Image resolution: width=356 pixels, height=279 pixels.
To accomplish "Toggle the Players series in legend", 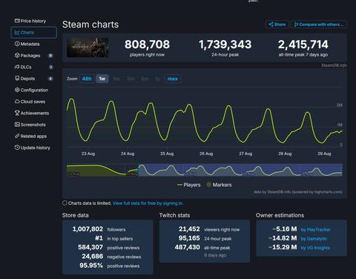I will [x=189, y=185].
